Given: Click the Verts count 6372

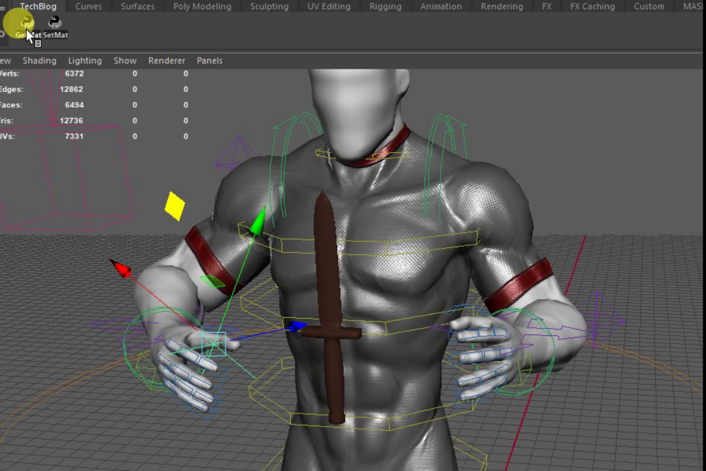Looking at the screenshot, I should (x=75, y=73).
